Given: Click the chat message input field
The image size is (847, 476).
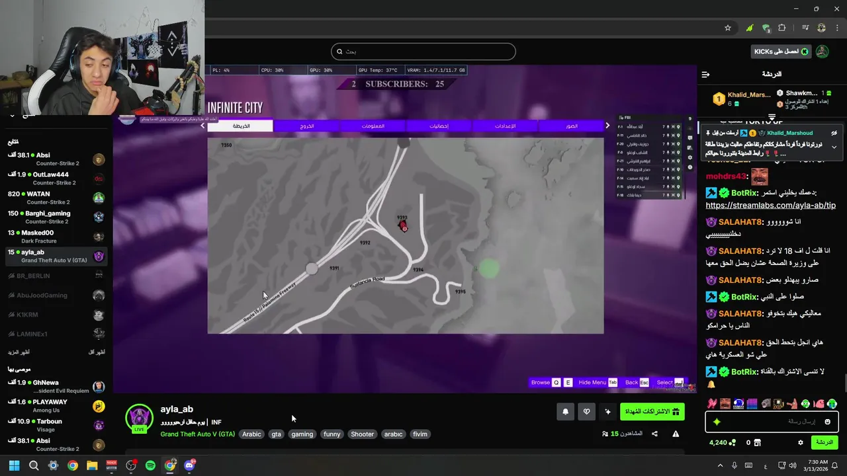Looking at the screenshot, I should 772,421.
